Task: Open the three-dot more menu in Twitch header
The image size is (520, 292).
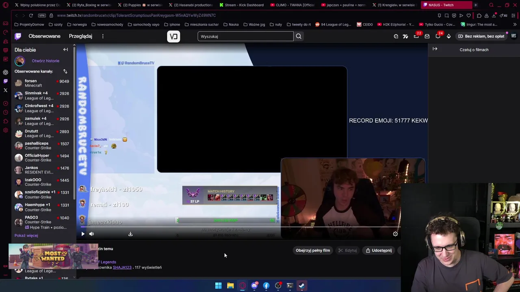Action: pos(103,36)
